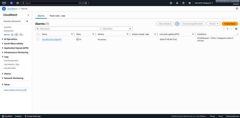Click the CloudWatch breadcrumb link
This screenshot has width=240, height=118.
(x=12, y=9)
